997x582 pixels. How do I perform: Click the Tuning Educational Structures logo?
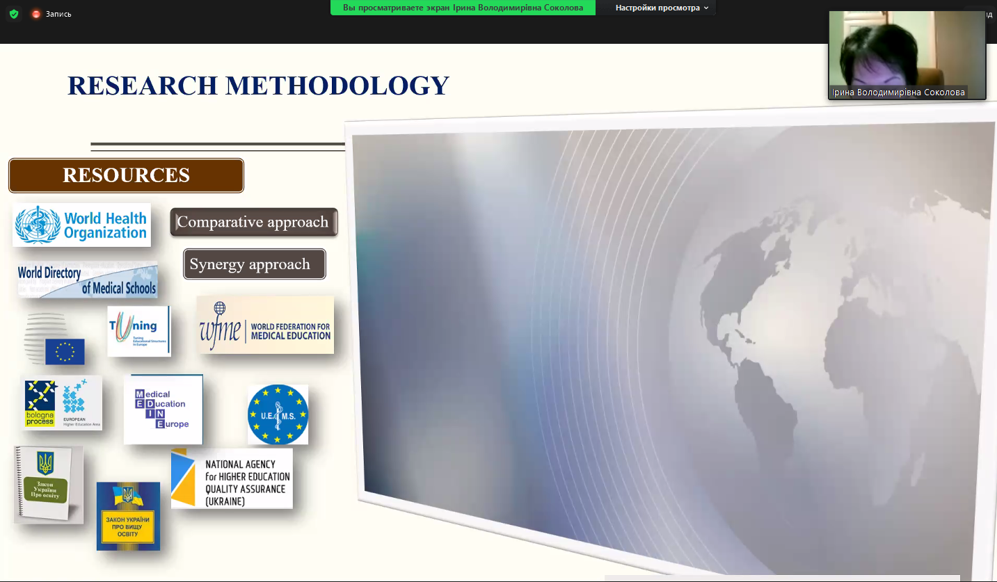tap(139, 331)
